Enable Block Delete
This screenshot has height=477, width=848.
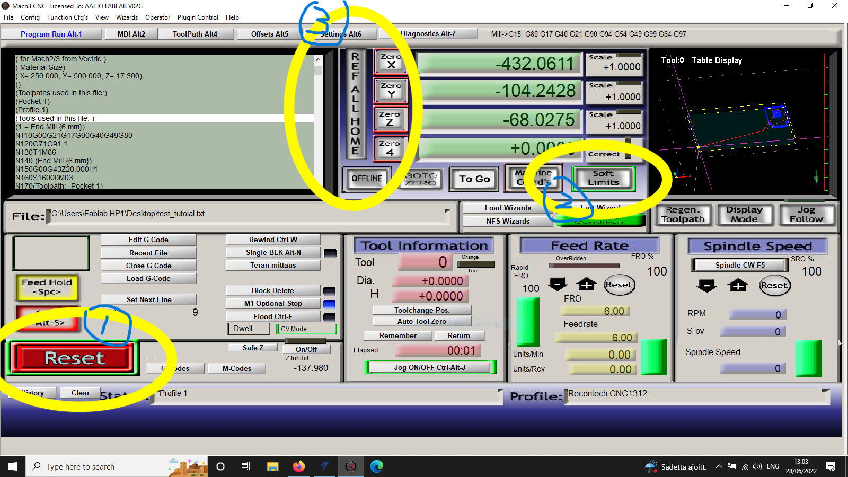click(273, 291)
